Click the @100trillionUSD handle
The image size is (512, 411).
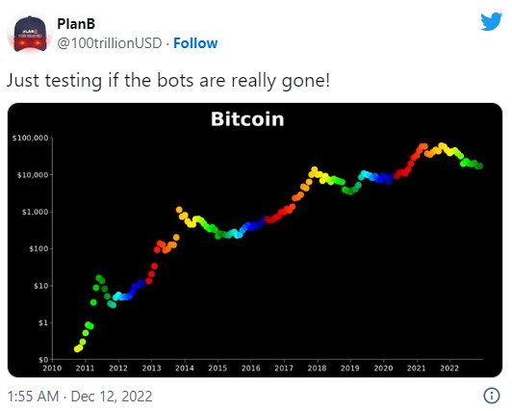tap(110, 43)
